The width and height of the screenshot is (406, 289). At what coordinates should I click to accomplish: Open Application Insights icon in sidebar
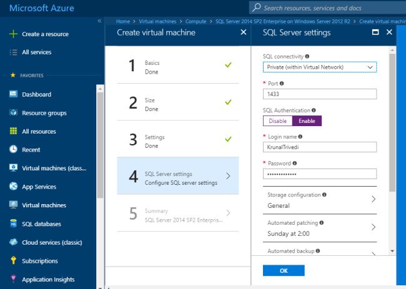tap(13, 280)
